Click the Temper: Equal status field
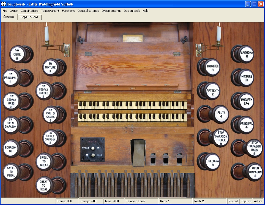This screenshot has width=265, height=205. 141,201
